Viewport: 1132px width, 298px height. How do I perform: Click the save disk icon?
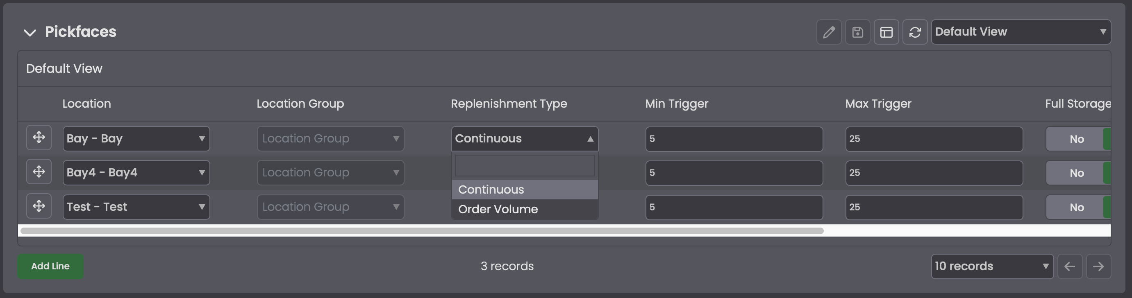coord(857,32)
